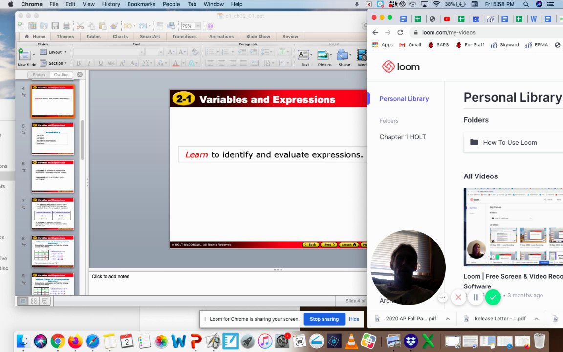Click the text effects glowing A icon
The image size is (563, 352).
pos(192,63)
